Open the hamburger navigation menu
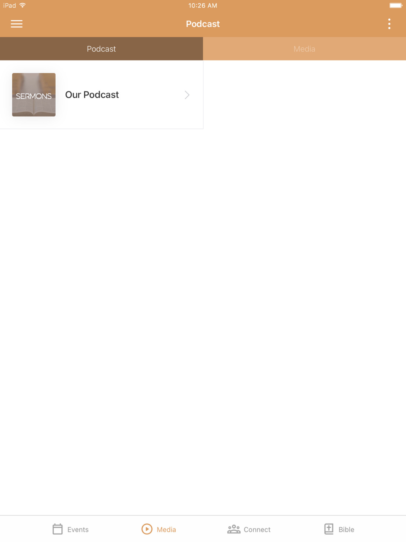 coord(17,24)
